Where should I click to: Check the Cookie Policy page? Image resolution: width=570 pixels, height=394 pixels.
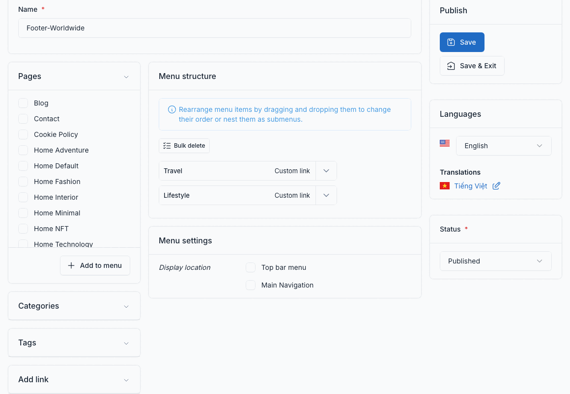click(23, 134)
